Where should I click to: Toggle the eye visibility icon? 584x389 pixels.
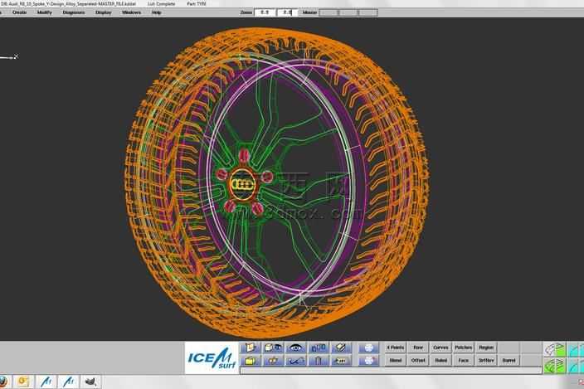pos(295,348)
